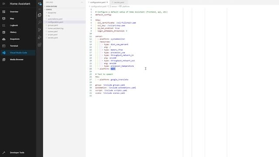The image size is (279, 157).
Task: Show the Explorer files view icon
Action: point(40,15)
